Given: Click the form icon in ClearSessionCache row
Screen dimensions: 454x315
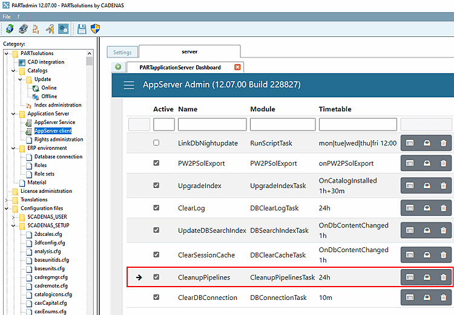Looking at the screenshot, I should (x=410, y=255).
